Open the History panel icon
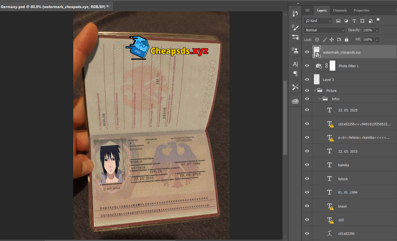Viewport: 397px width, 241px height. 295,13
